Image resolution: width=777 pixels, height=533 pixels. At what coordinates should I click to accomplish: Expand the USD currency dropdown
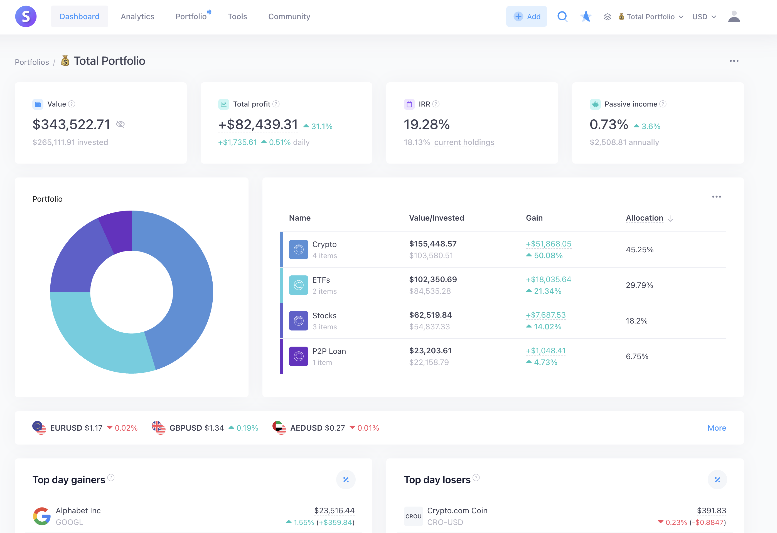click(704, 17)
